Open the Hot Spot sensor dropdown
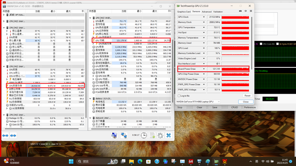Screen dimensions: 296x166 tap(204, 33)
